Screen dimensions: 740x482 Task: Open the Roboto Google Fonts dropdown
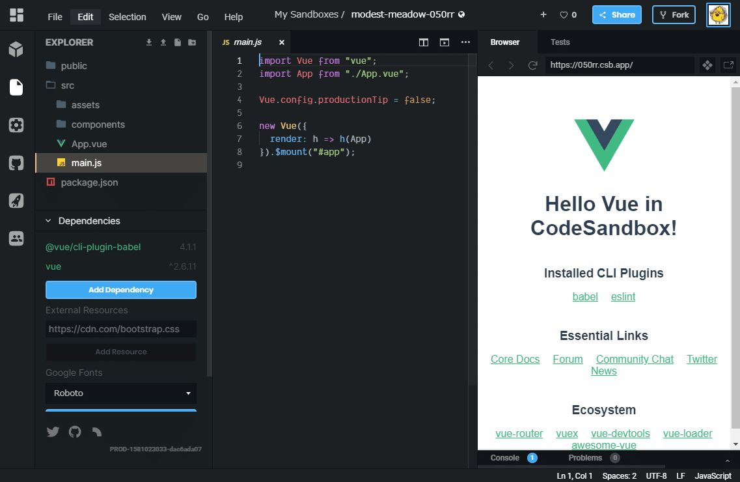(x=120, y=393)
